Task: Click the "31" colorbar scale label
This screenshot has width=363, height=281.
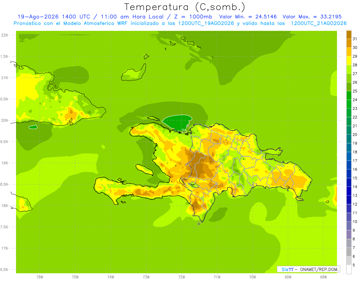Action: tap(355, 39)
